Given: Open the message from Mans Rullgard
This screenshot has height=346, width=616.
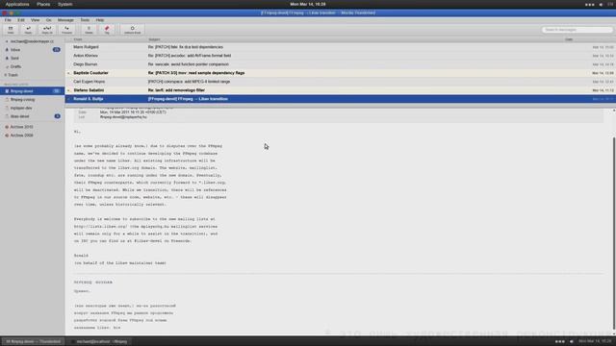Looking at the screenshot, I should pyautogui.click(x=340, y=47).
